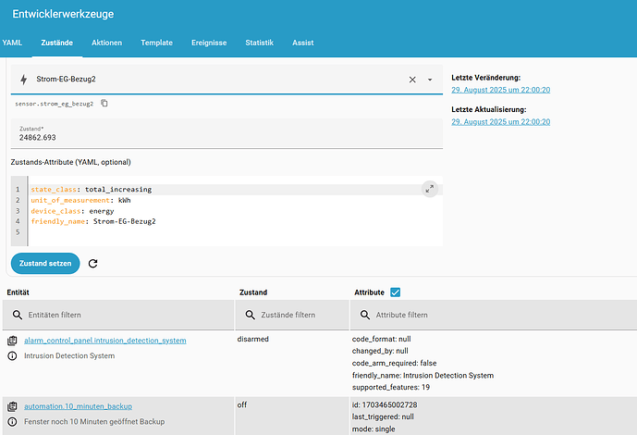The width and height of the screenshot is (637, 435).
Task: Expand the YAML attributes editor to fullscreen
Action: (x=429, y=188)
